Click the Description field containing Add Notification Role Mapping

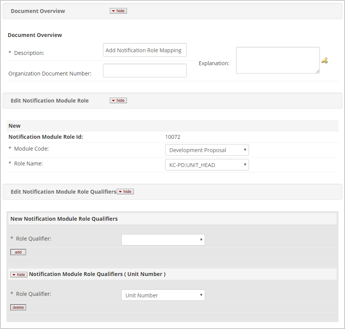pos(145,50)
